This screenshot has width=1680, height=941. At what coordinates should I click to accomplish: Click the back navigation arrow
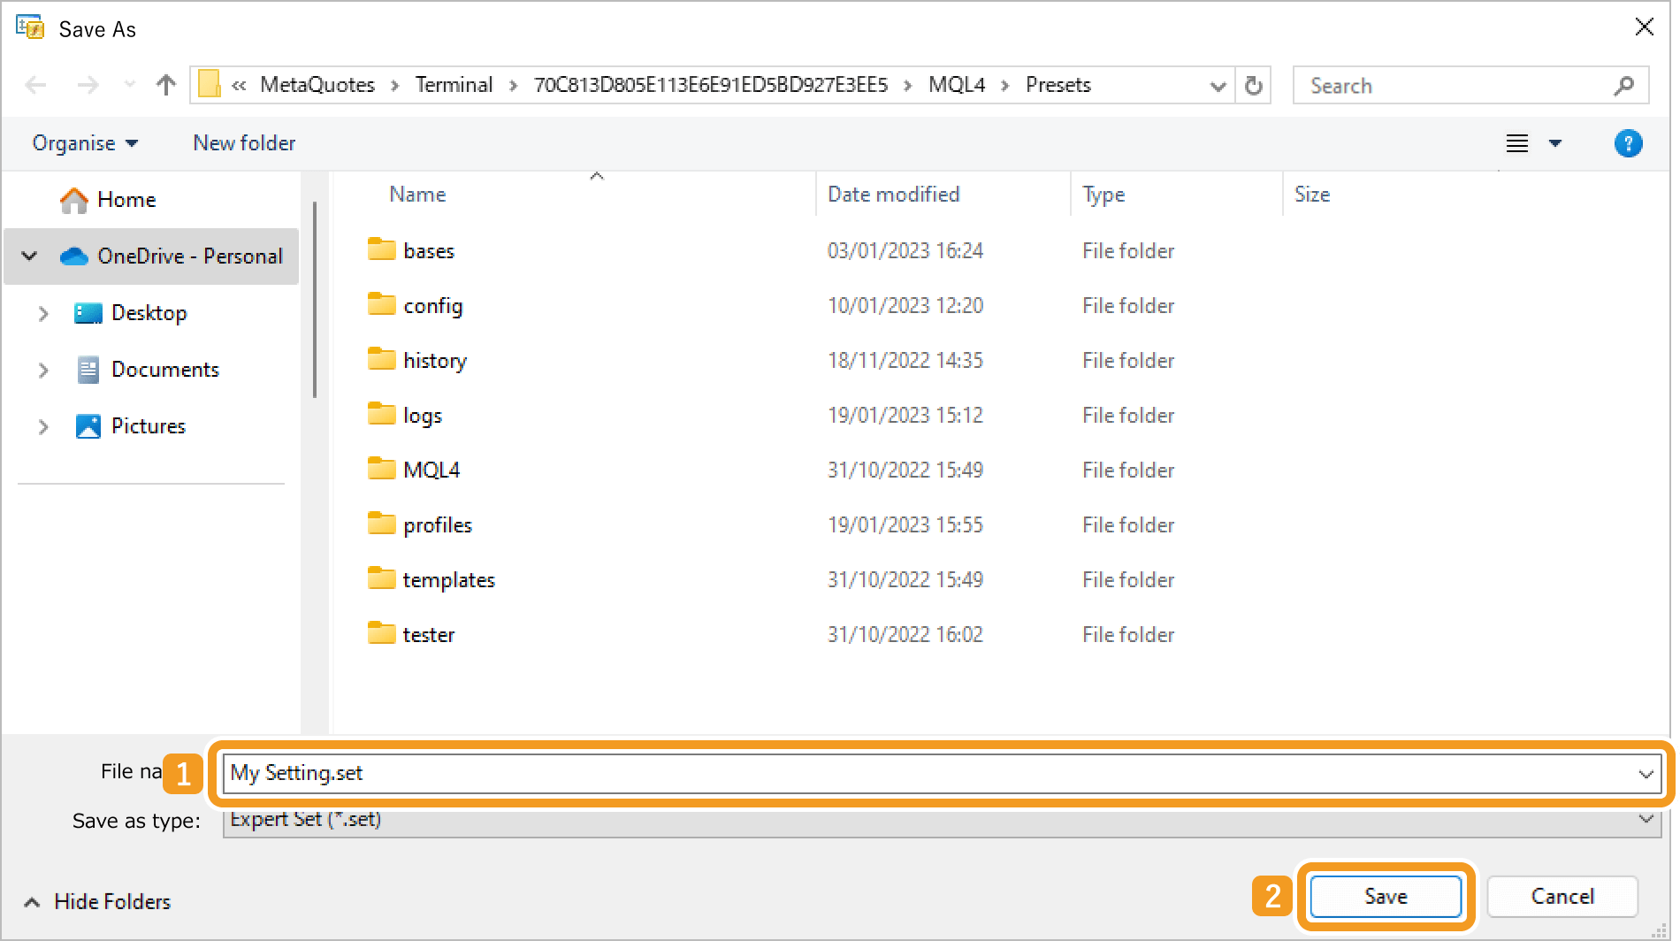tap(35, 84)
